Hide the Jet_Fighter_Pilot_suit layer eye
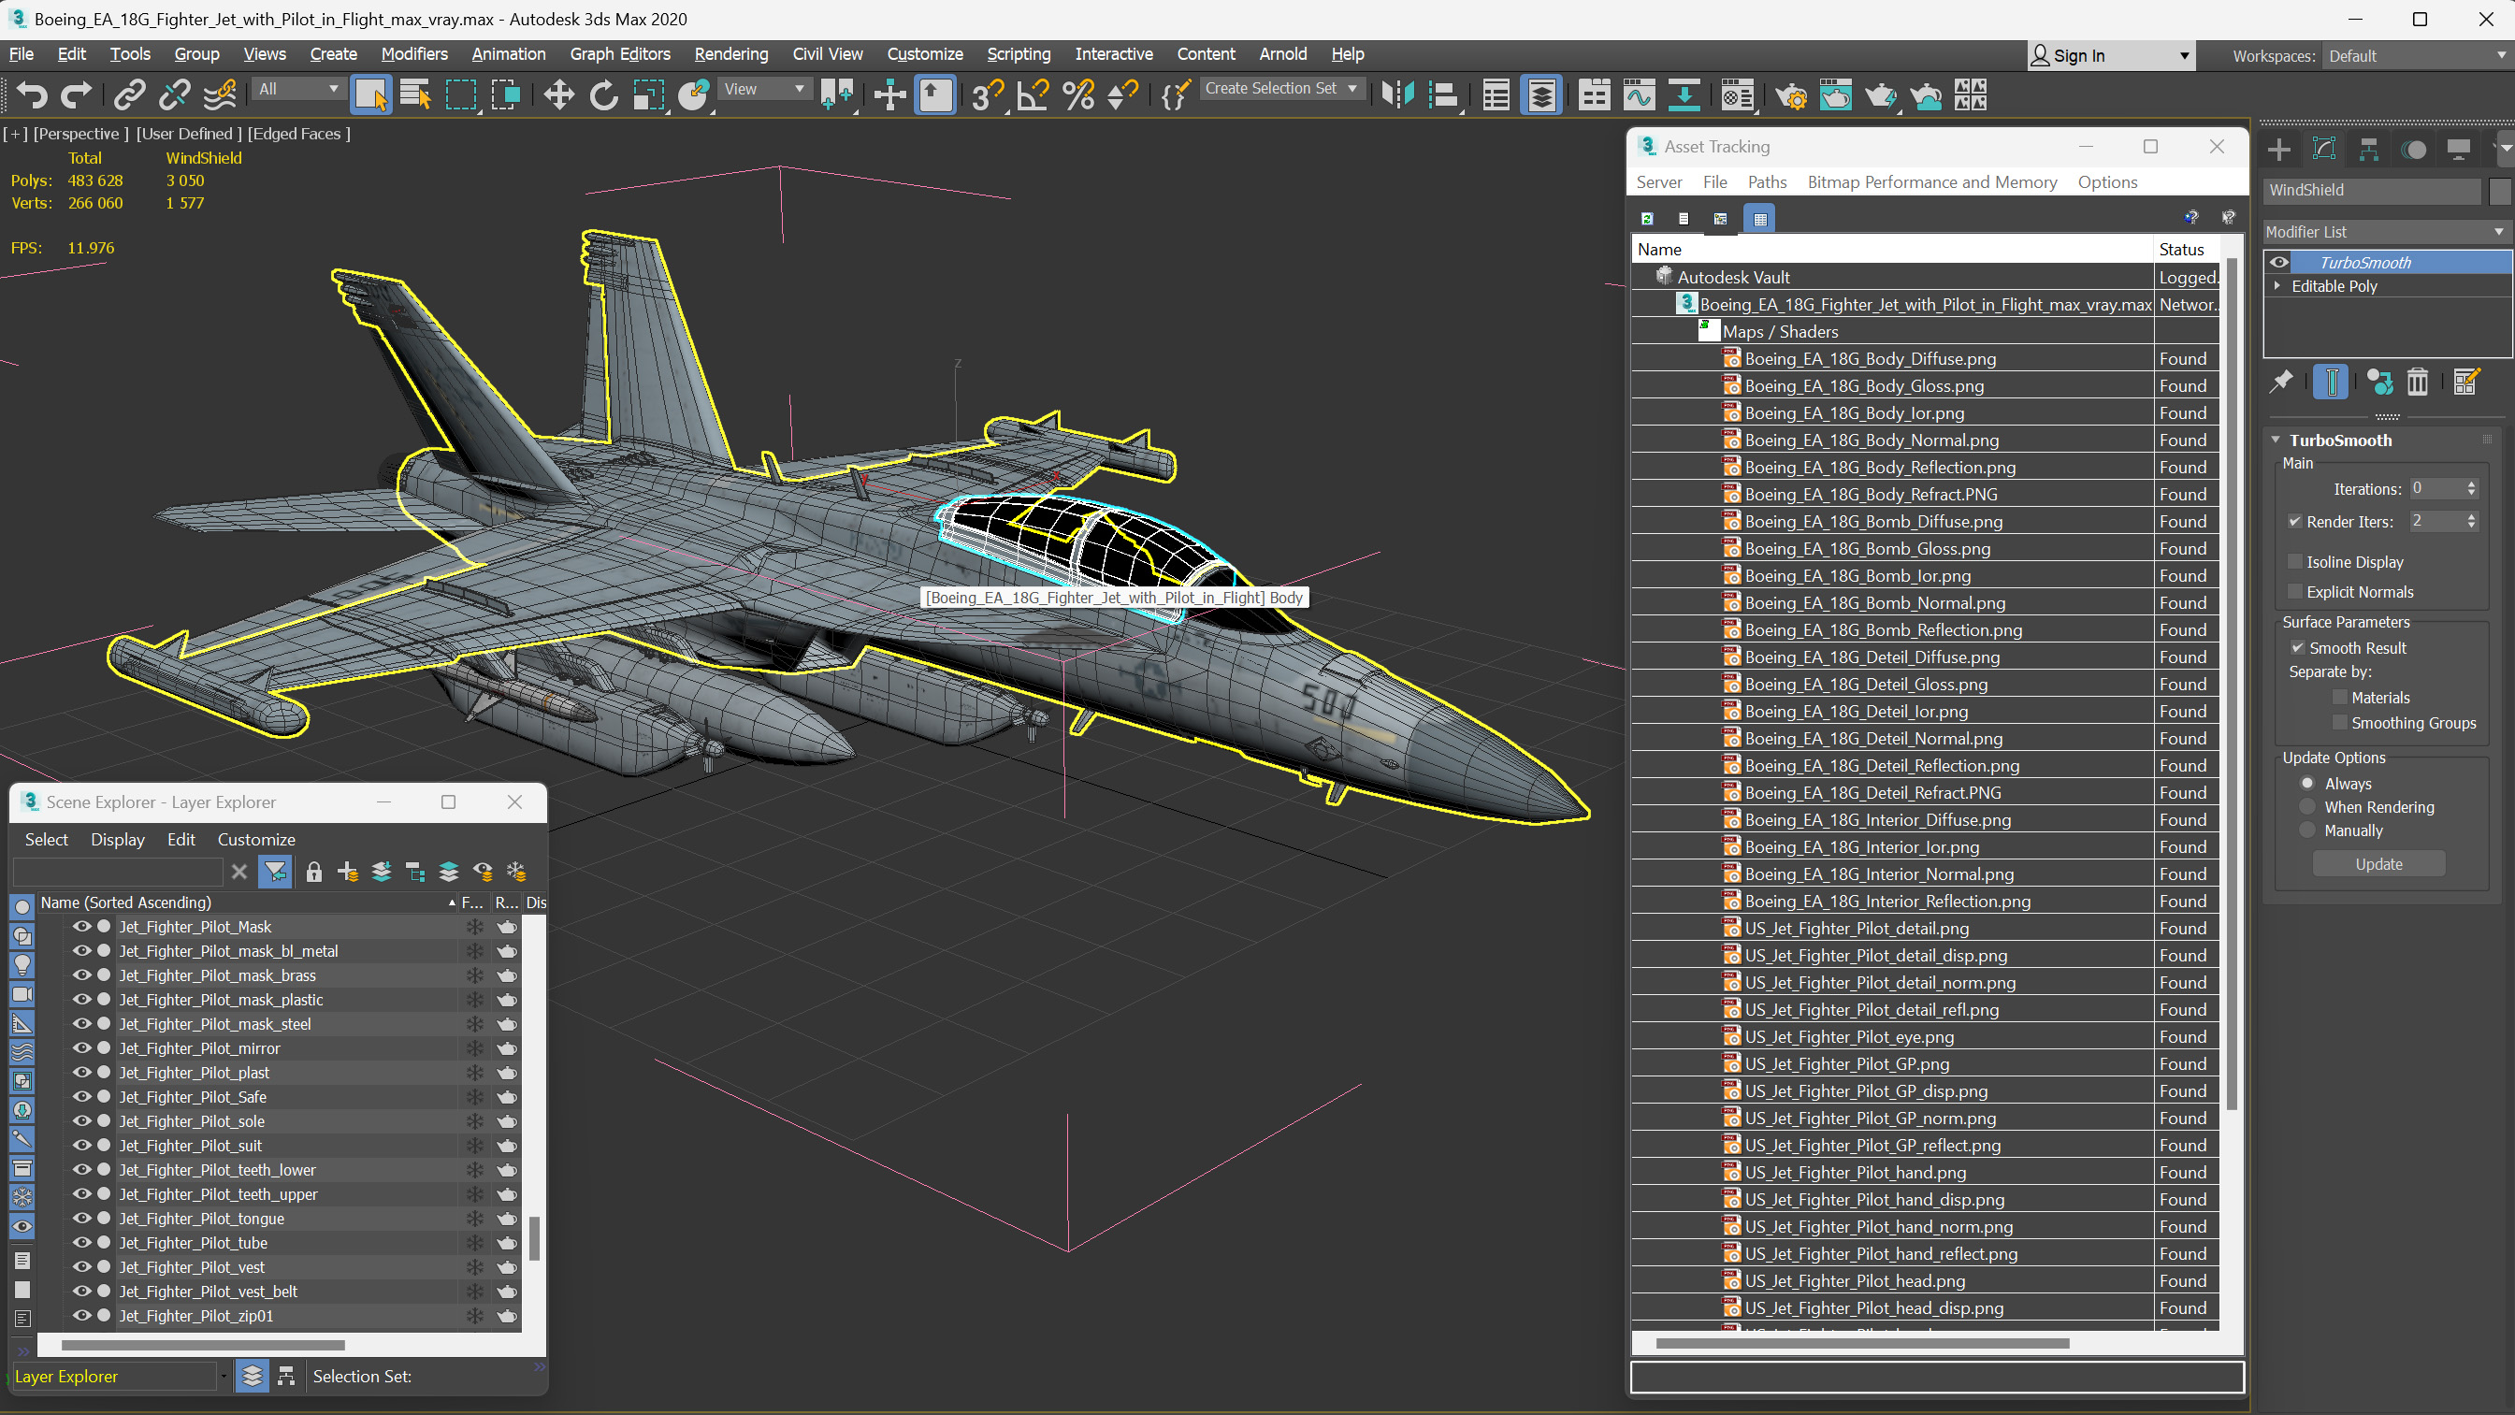The width and height of the screenshot is (2515, 1415). tap(82, 1145)
